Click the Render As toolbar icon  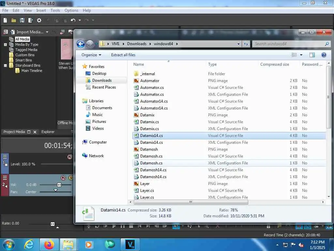click(30, 20)
